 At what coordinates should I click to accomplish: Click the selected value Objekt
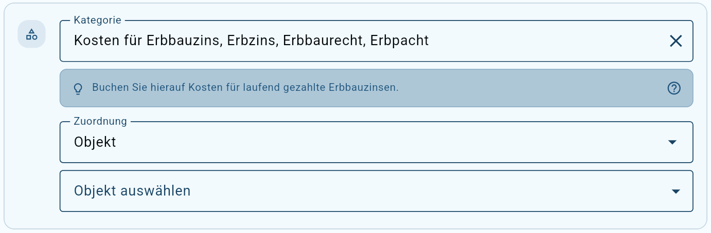pyautogui.click(x=95, y=142)
